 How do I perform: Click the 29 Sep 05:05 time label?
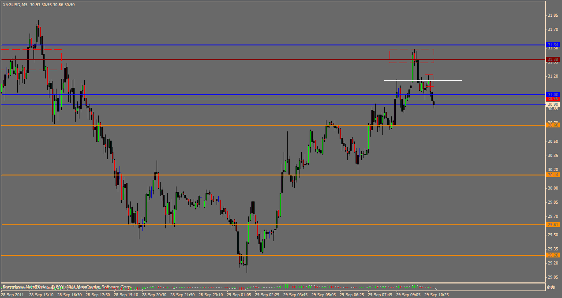coord(324,294)
